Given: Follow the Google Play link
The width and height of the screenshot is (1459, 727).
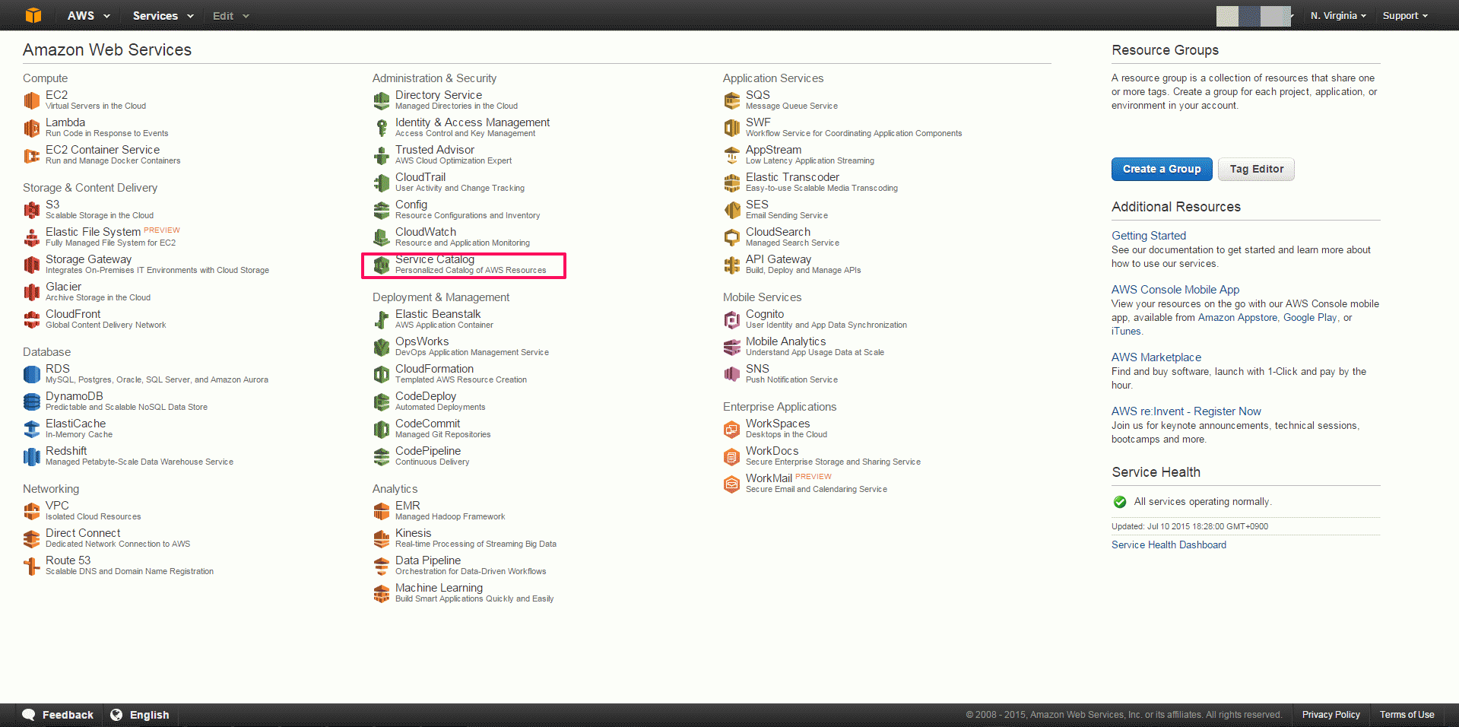Looking at the screenshot, I should click(x=1310, y=318).
